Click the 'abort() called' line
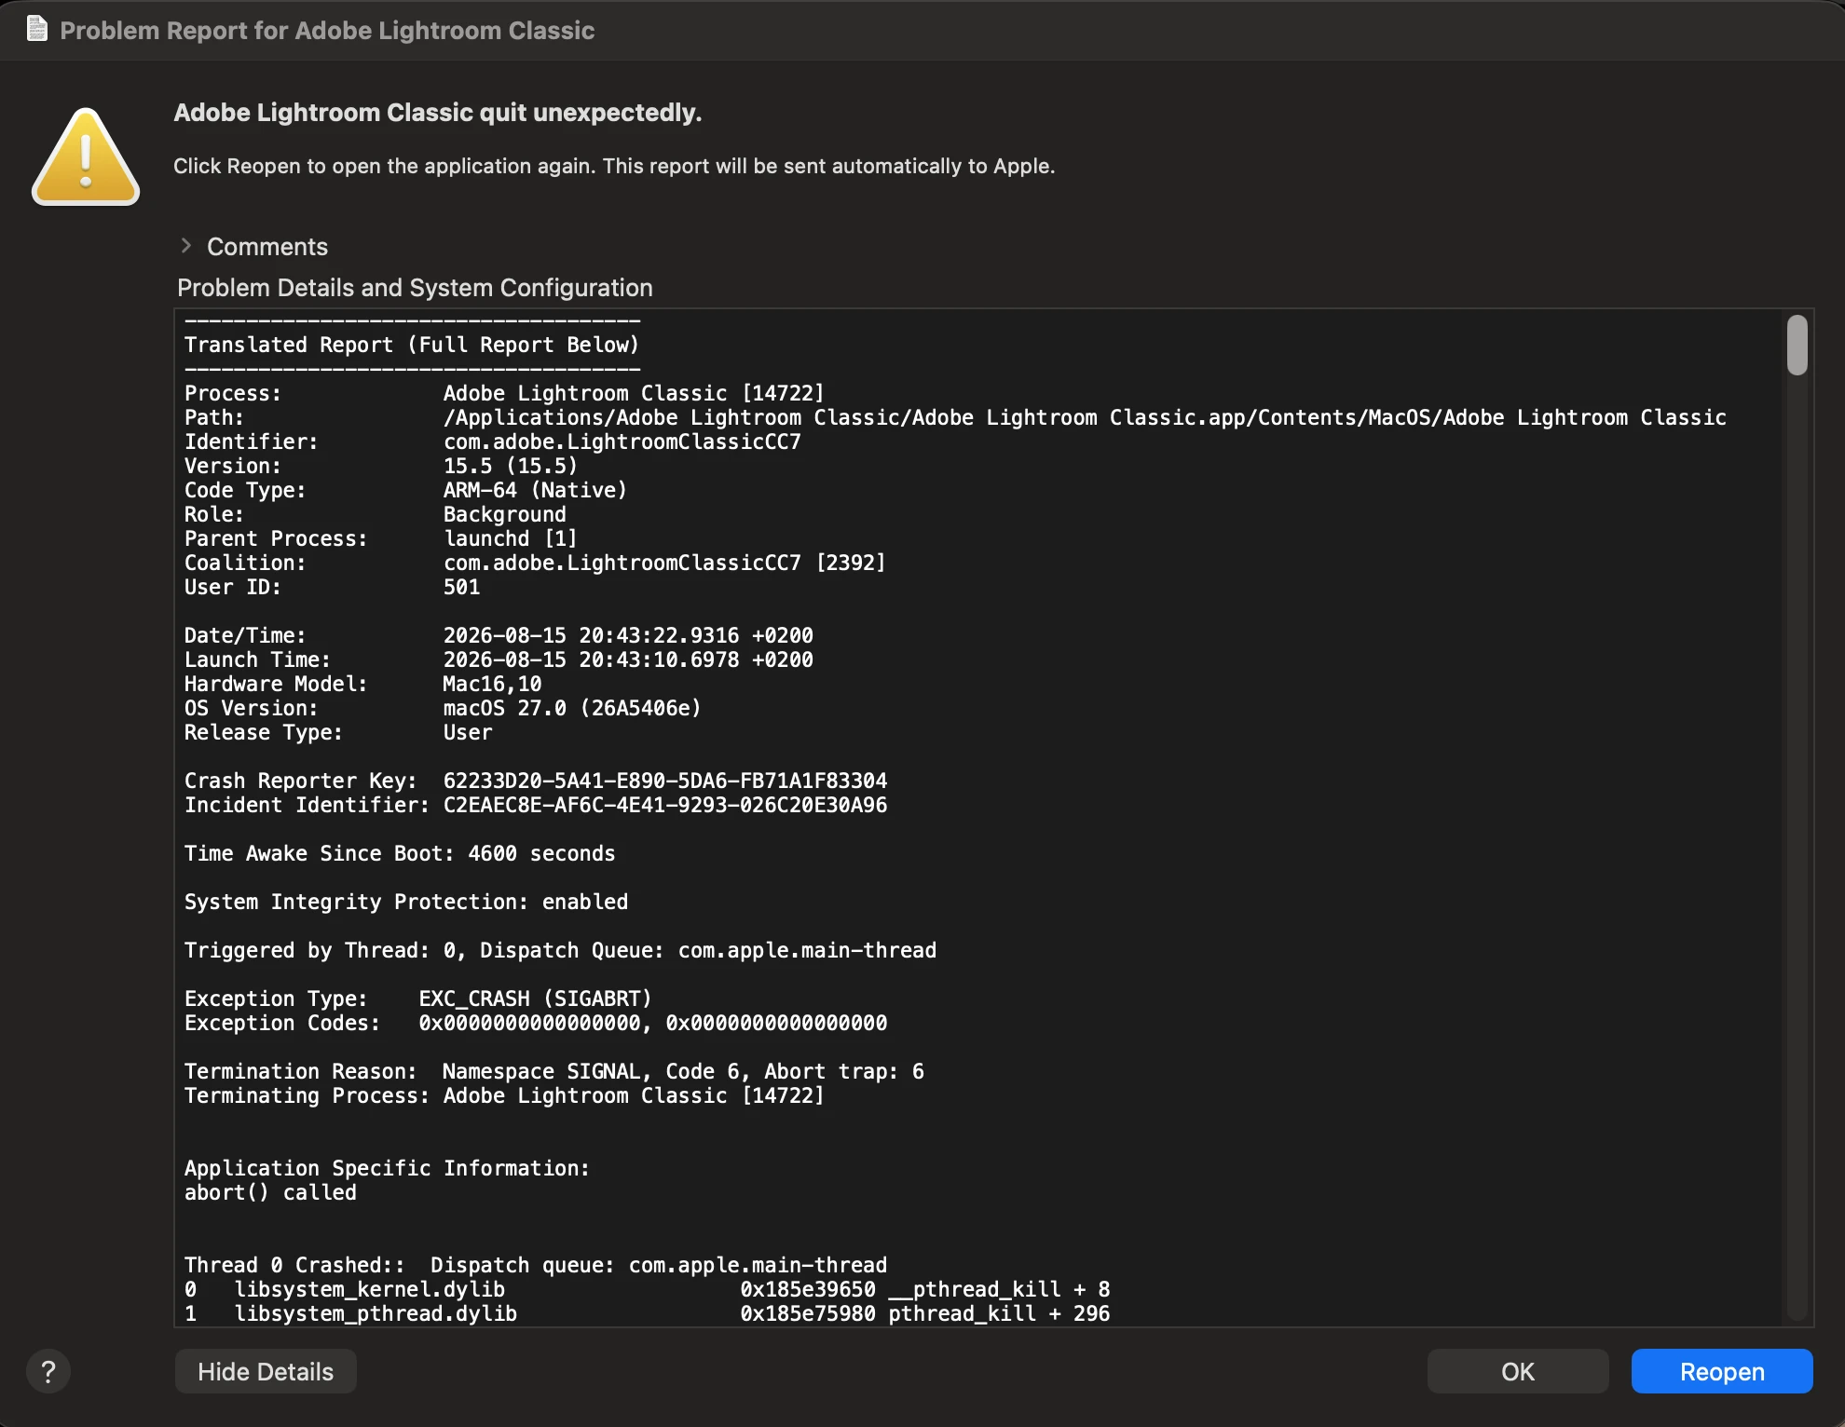 (x=270, y=1192)
